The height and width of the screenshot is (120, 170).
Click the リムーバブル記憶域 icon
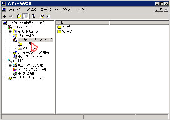click(x=15, y=65)
